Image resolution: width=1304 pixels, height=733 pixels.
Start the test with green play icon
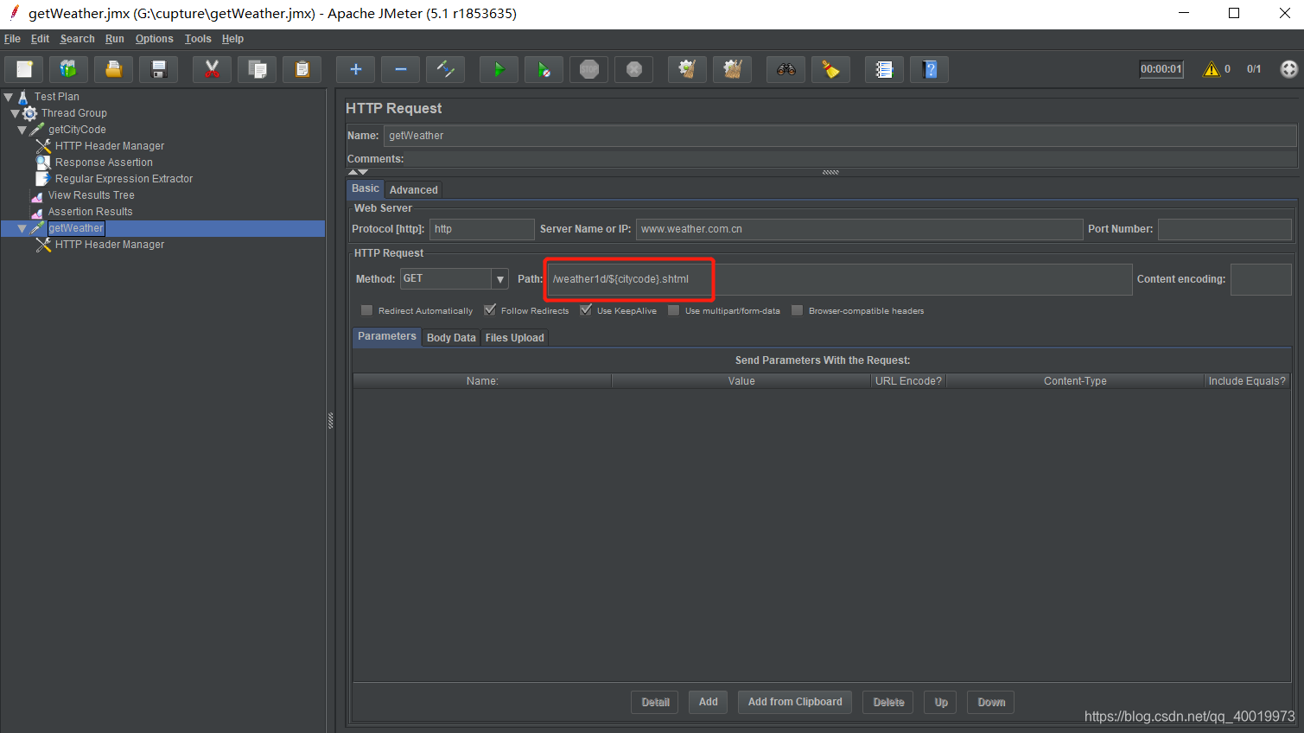[x=499, y=69]
